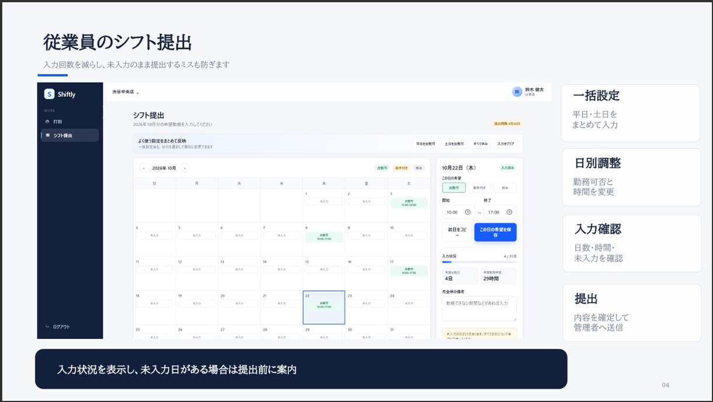
Task: Click the clock icon in the 終了 time field
Action: [x=509, y=212]
